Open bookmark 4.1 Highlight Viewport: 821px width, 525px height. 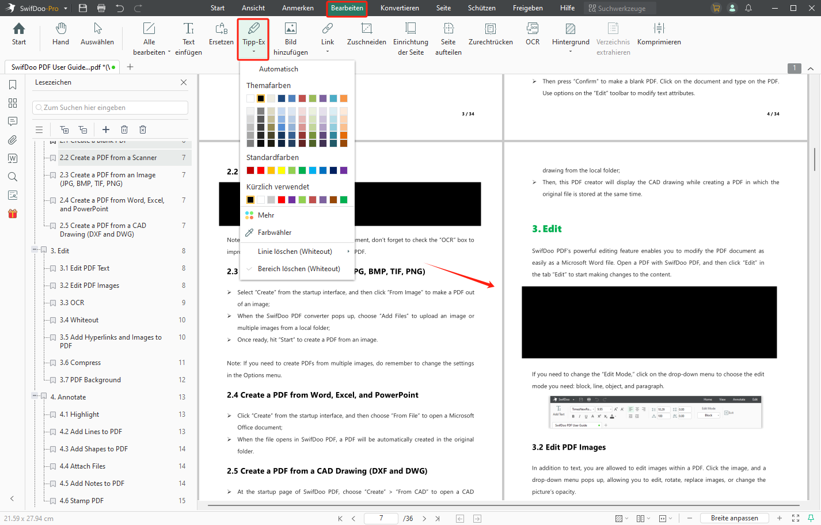[79, 414]
